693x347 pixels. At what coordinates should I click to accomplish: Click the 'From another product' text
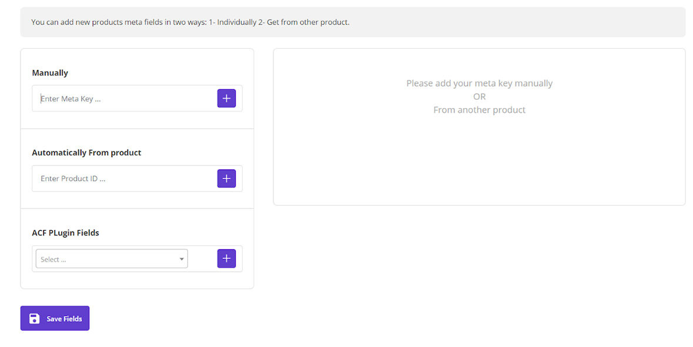pos(479,110)
